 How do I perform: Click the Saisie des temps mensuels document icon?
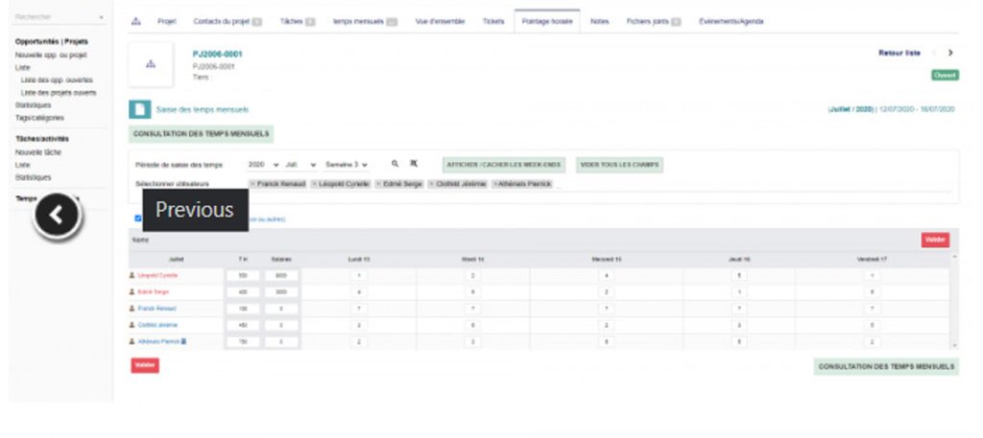point(140,109)
